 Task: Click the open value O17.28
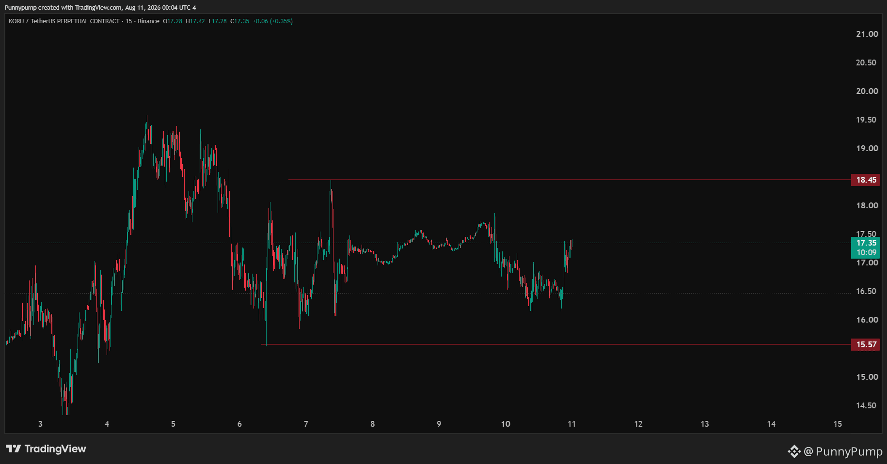[173, 21]
